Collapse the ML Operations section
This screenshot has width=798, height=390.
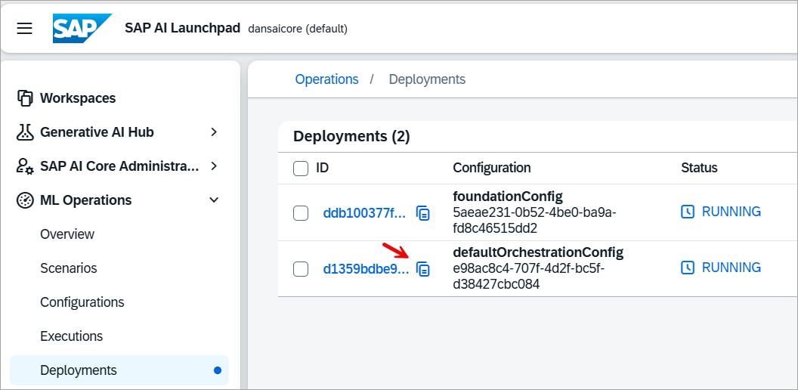click(x=214, y=200)
